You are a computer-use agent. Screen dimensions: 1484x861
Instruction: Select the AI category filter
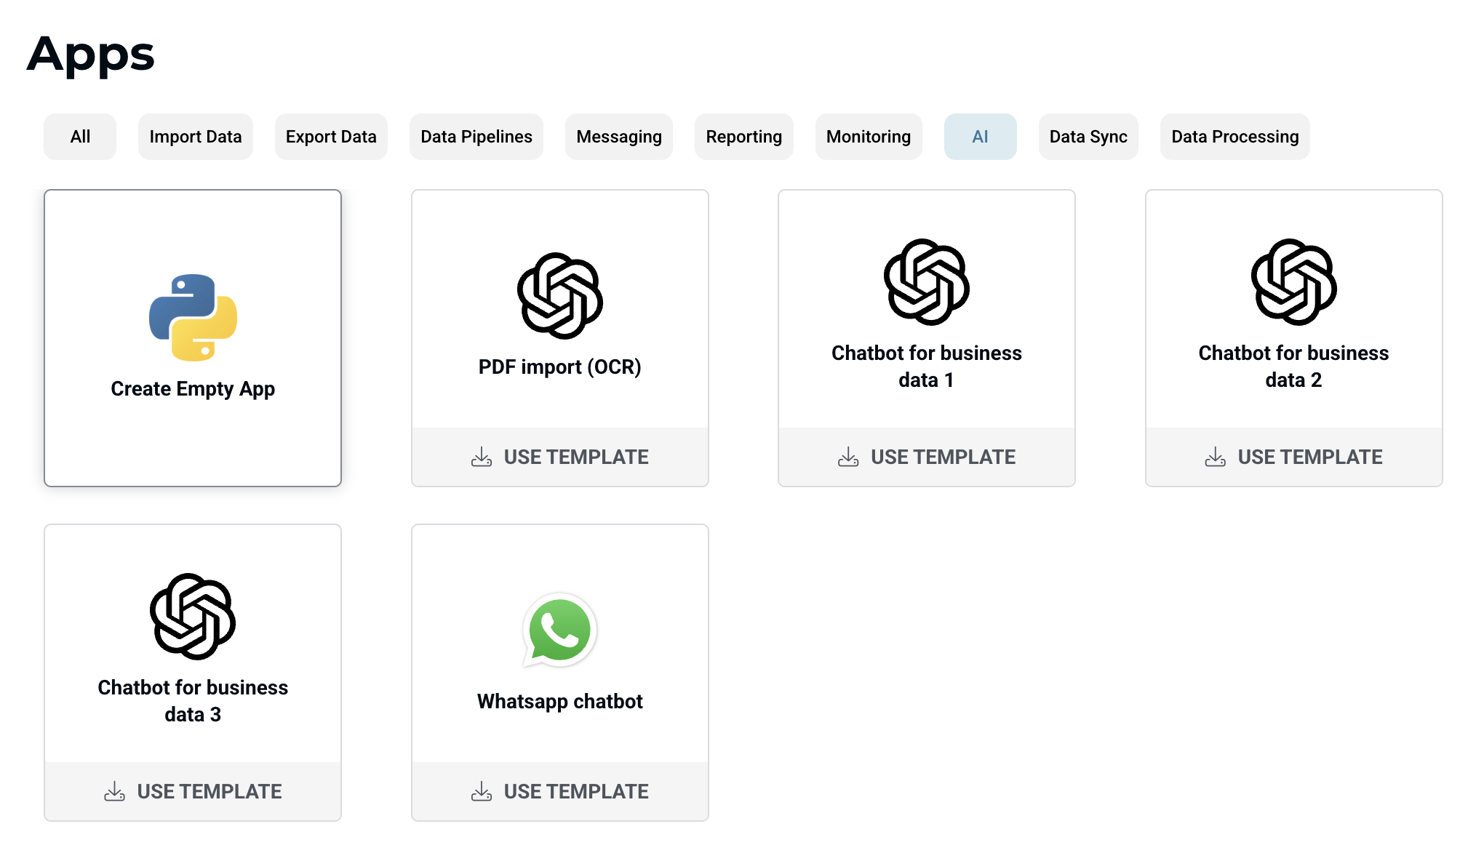(x=981, y=137)
